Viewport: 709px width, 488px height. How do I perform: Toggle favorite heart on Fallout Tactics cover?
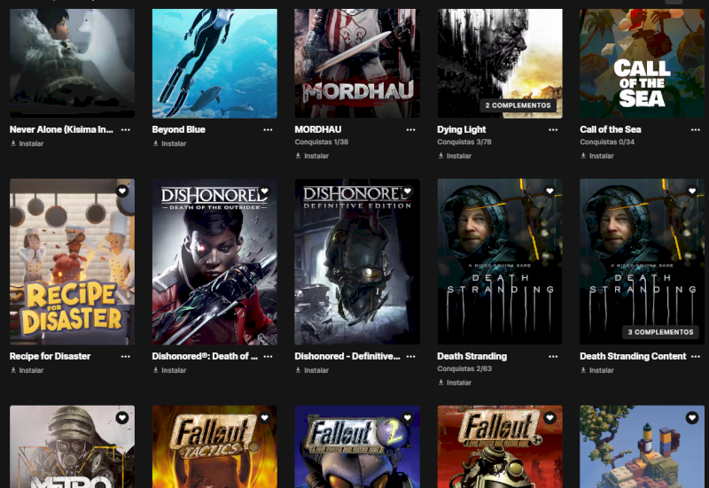pos(264,418)
